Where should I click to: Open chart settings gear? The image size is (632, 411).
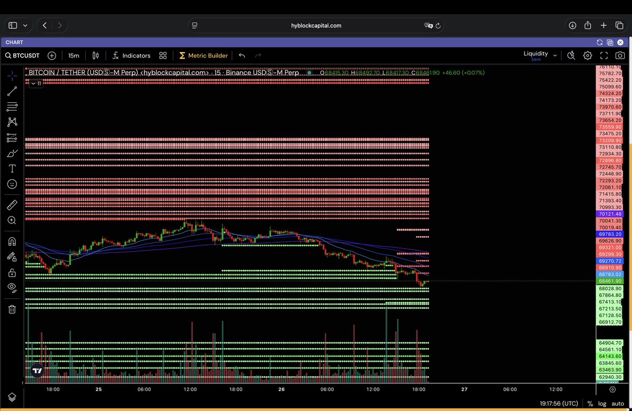(588, 56)
